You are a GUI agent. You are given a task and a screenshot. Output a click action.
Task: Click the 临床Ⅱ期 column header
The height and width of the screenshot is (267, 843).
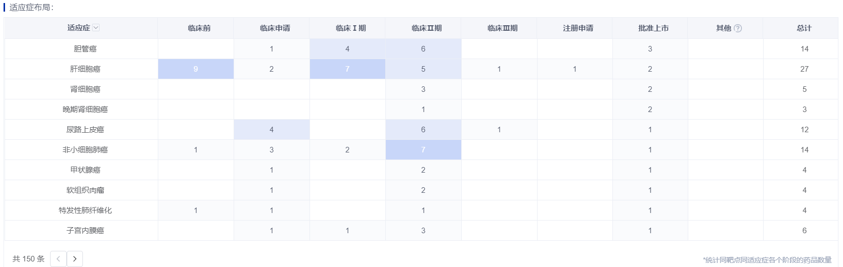point(426,28)
